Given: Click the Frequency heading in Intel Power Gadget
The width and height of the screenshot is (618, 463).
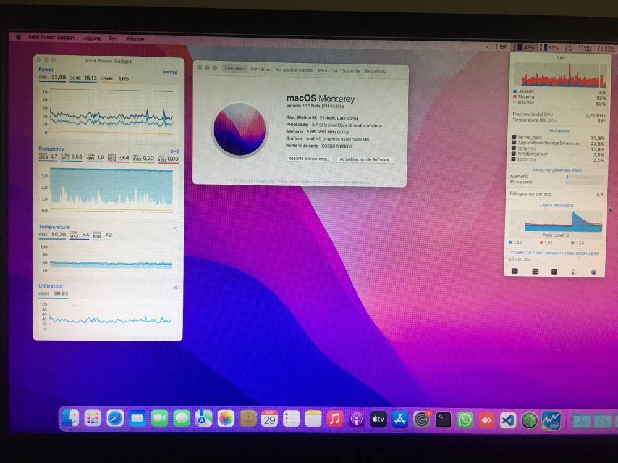Looking at the screenshot, I should [x=51, y=148].
